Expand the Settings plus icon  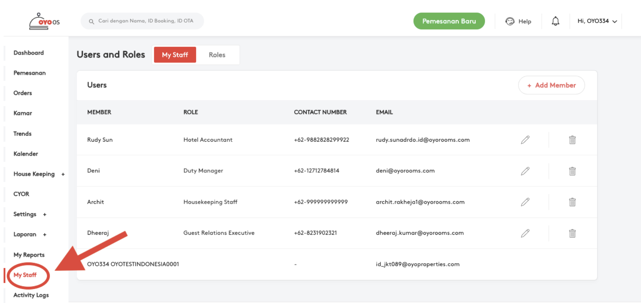45,215
